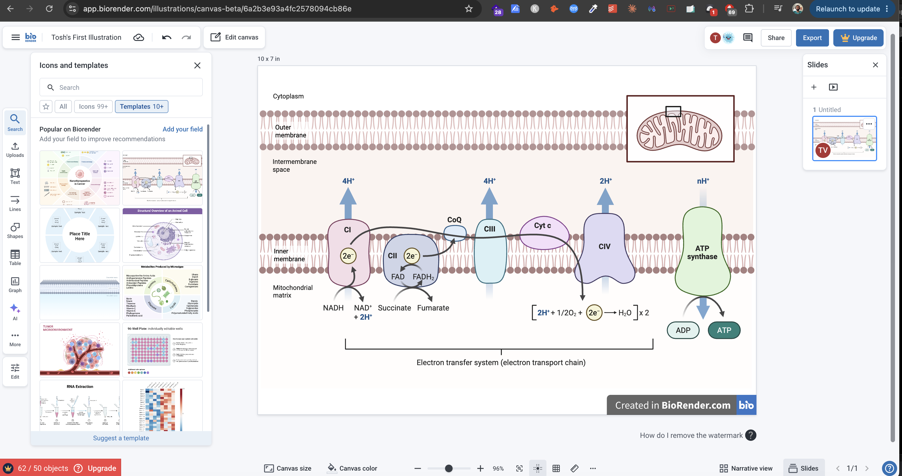Toggle the favorites star filter
This screenshot has width=902, height=476.
pyautogui.click(x=46, y=107)
